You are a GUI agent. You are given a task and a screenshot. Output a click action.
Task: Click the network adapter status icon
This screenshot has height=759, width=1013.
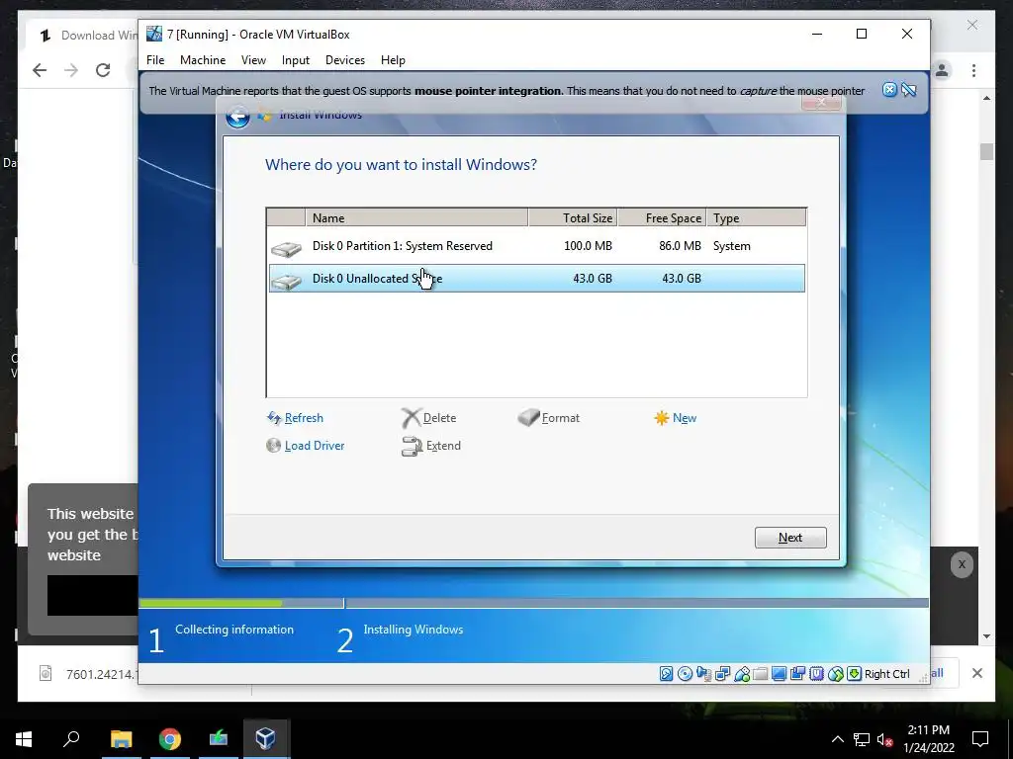click(x=723, y=674)
